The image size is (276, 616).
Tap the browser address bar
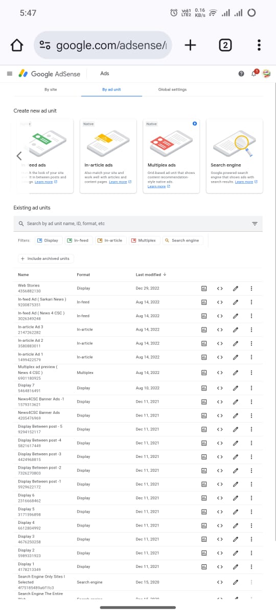point(103,46)
